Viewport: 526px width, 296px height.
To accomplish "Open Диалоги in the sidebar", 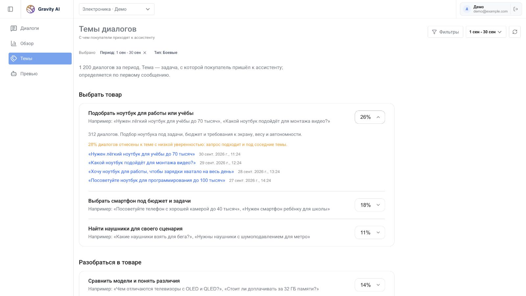I will click(x=40, y=28).
